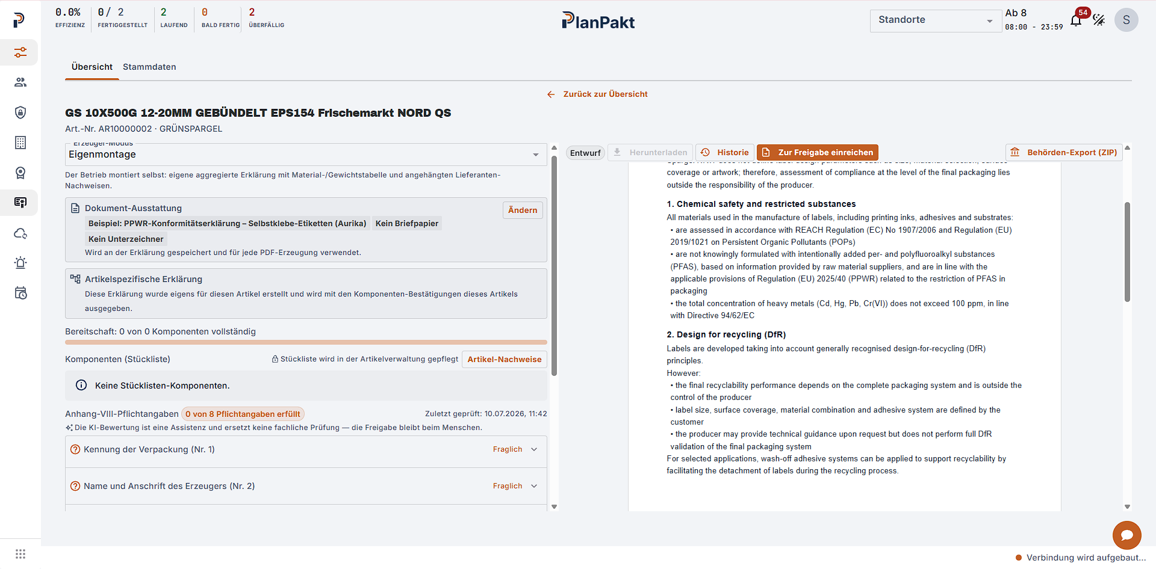Open the building grid sidebar icon

click(x=20, y=143)
